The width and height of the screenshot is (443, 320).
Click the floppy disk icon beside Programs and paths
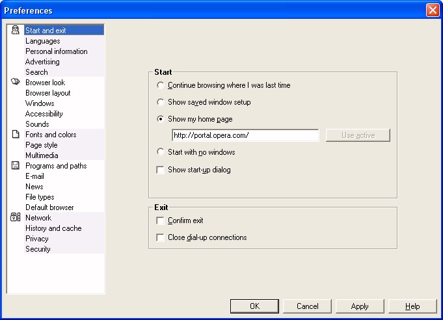[15, 165]
